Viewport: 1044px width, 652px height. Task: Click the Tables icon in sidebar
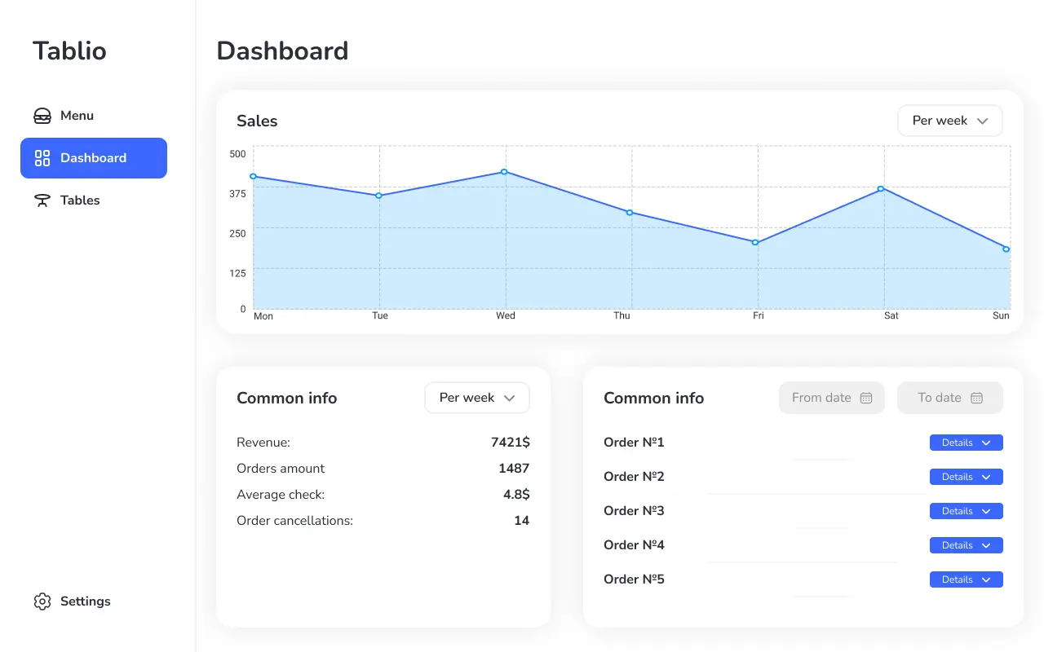click(x=42, y=200)
